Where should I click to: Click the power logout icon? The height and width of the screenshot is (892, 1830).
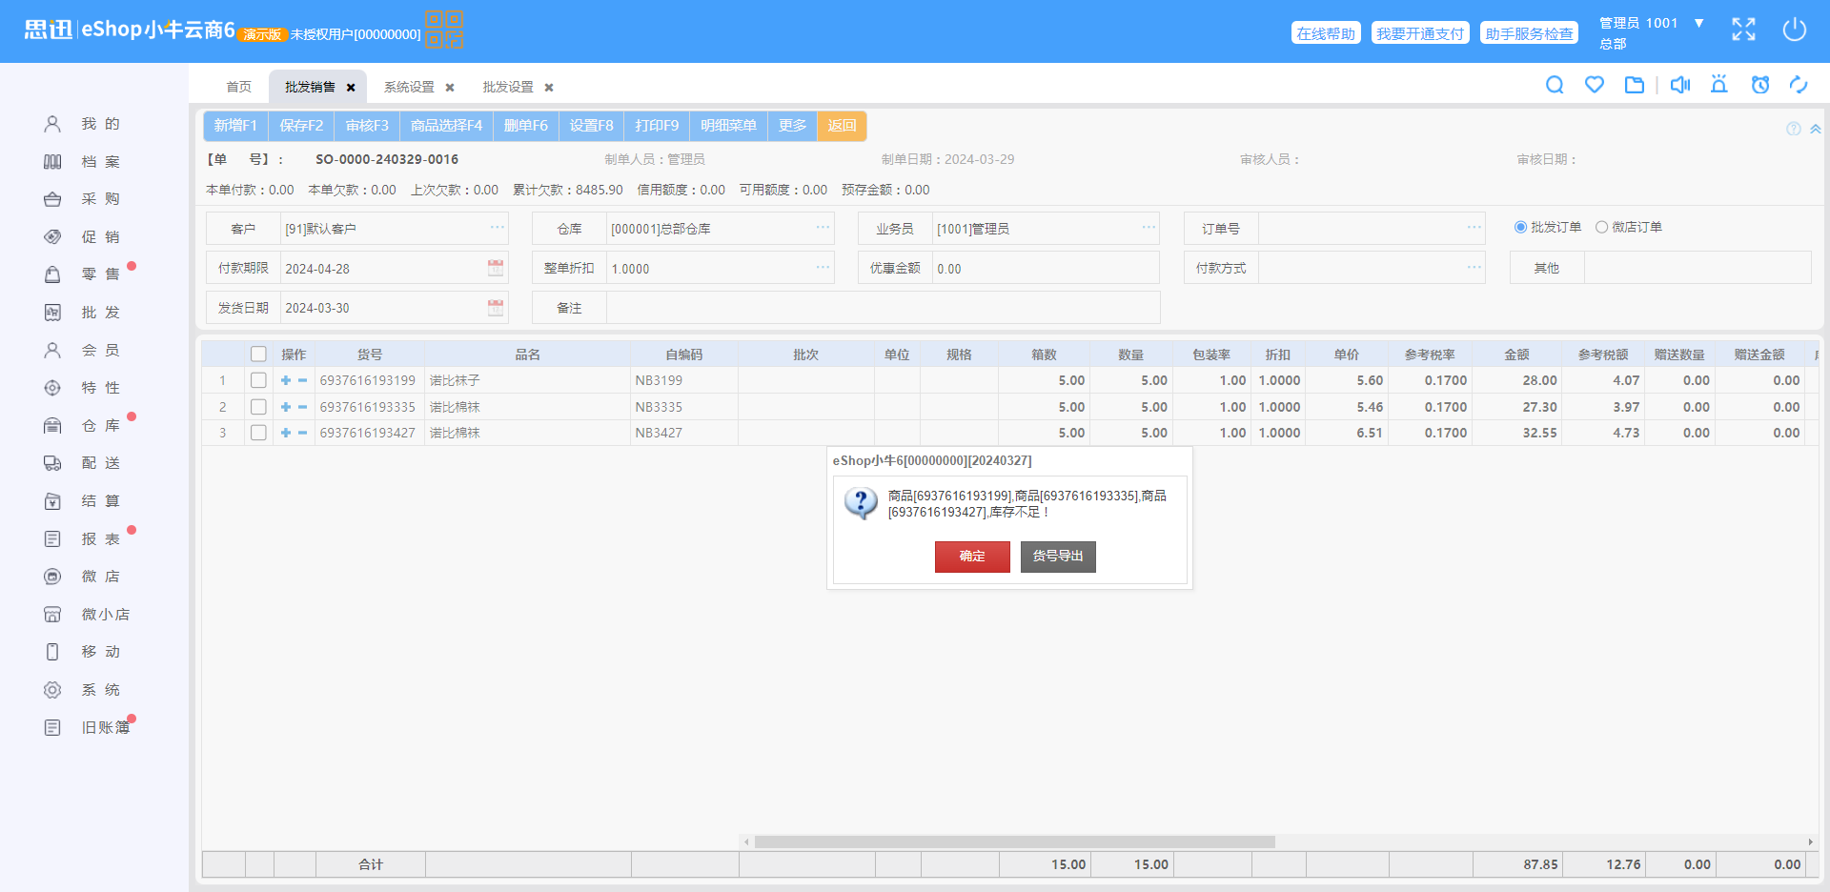1795,30
